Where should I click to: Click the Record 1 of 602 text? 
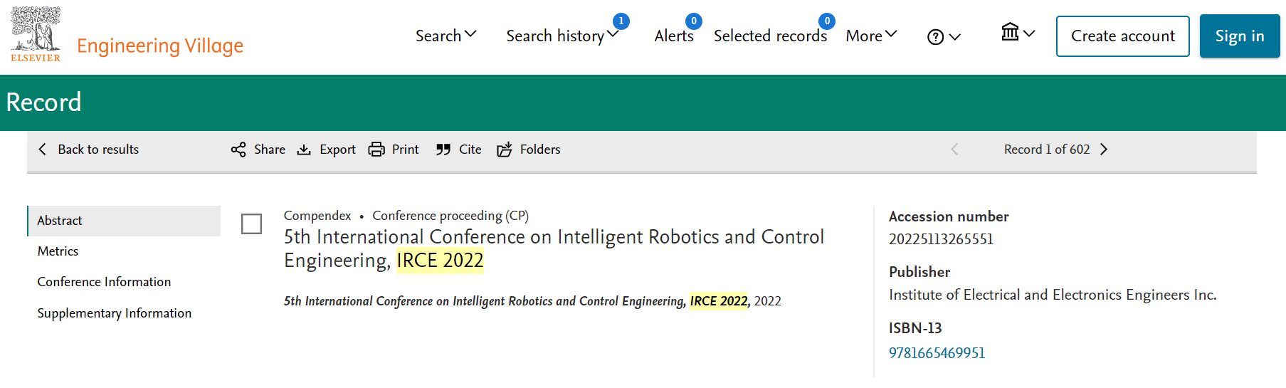pos(1047,150)
